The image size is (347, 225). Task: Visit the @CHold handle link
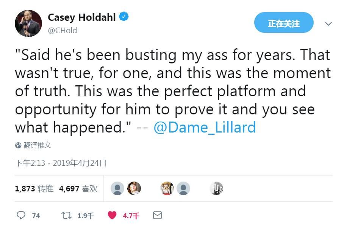pyautogui.click(x=62, y=31)
